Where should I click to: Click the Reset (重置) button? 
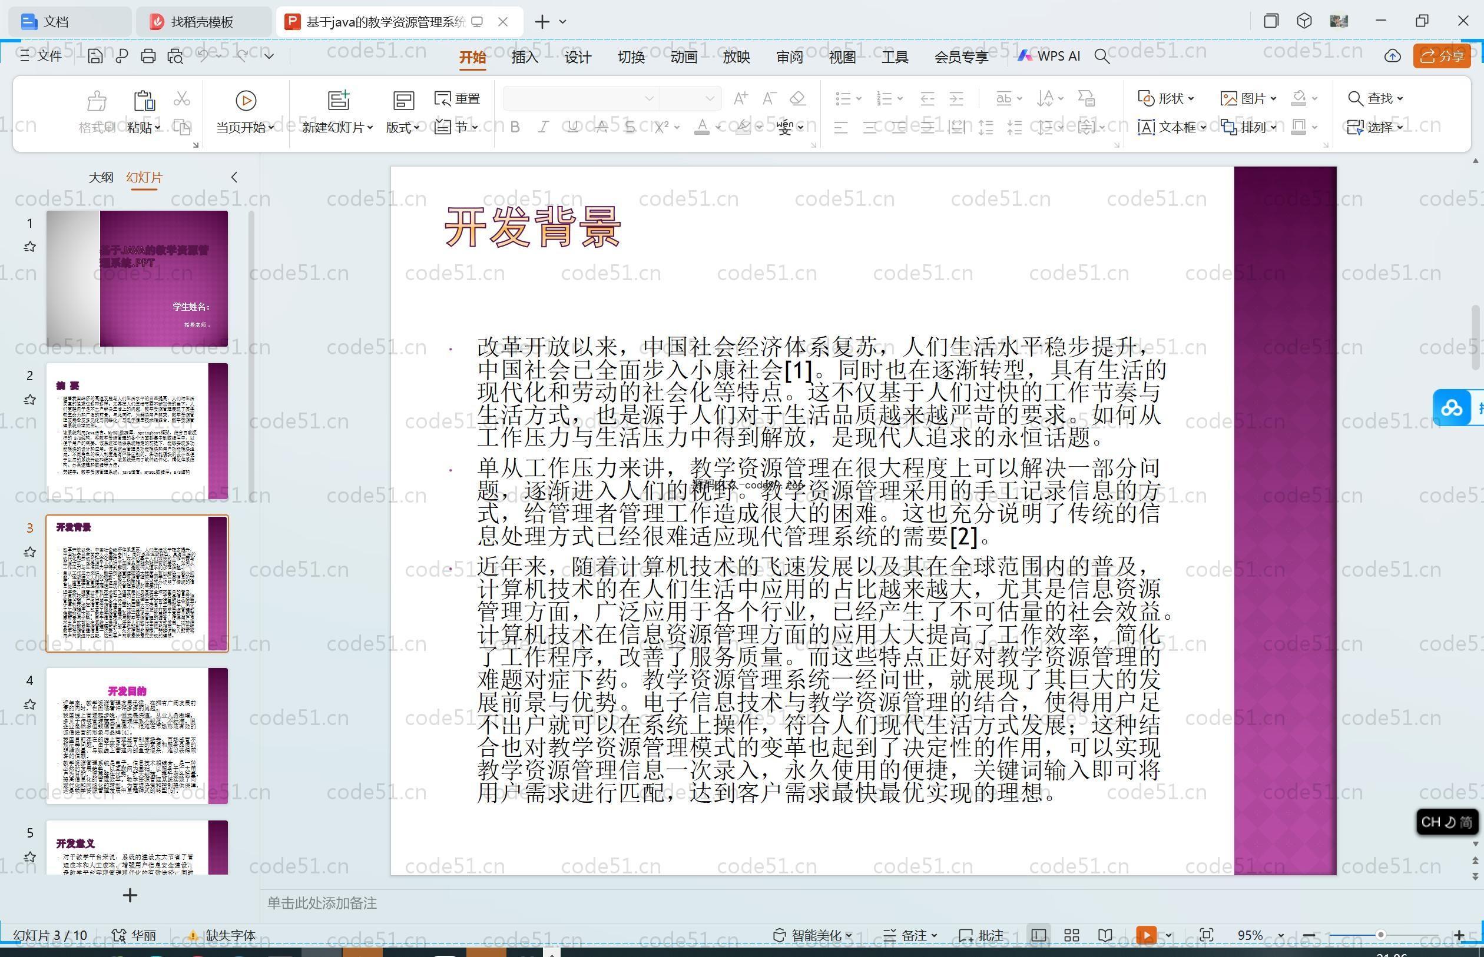click(x=457, y=98)
